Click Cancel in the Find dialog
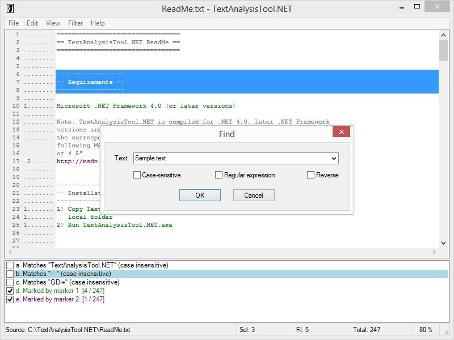Viewport: 454px width, 340px height. click(254, 195)
